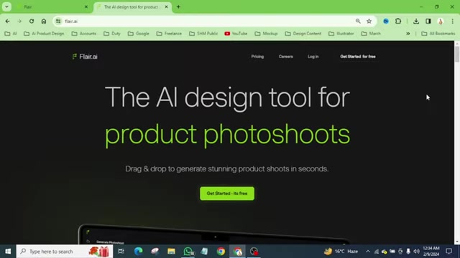Open the Chrome downloads icon
Image resolution: width=460 pixels, height=258 pixels.
(416, 21)
